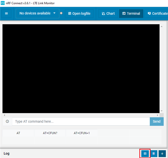Image resolution: width=168 pixels, height=158 pixels.
Task: Clear the log with trash icon
Action: (154, 154)
